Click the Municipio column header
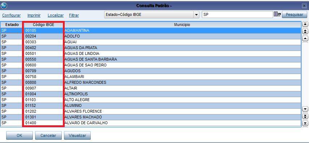Image resolution: width=309 pixels, height=143 pixels. coord(182,25)
